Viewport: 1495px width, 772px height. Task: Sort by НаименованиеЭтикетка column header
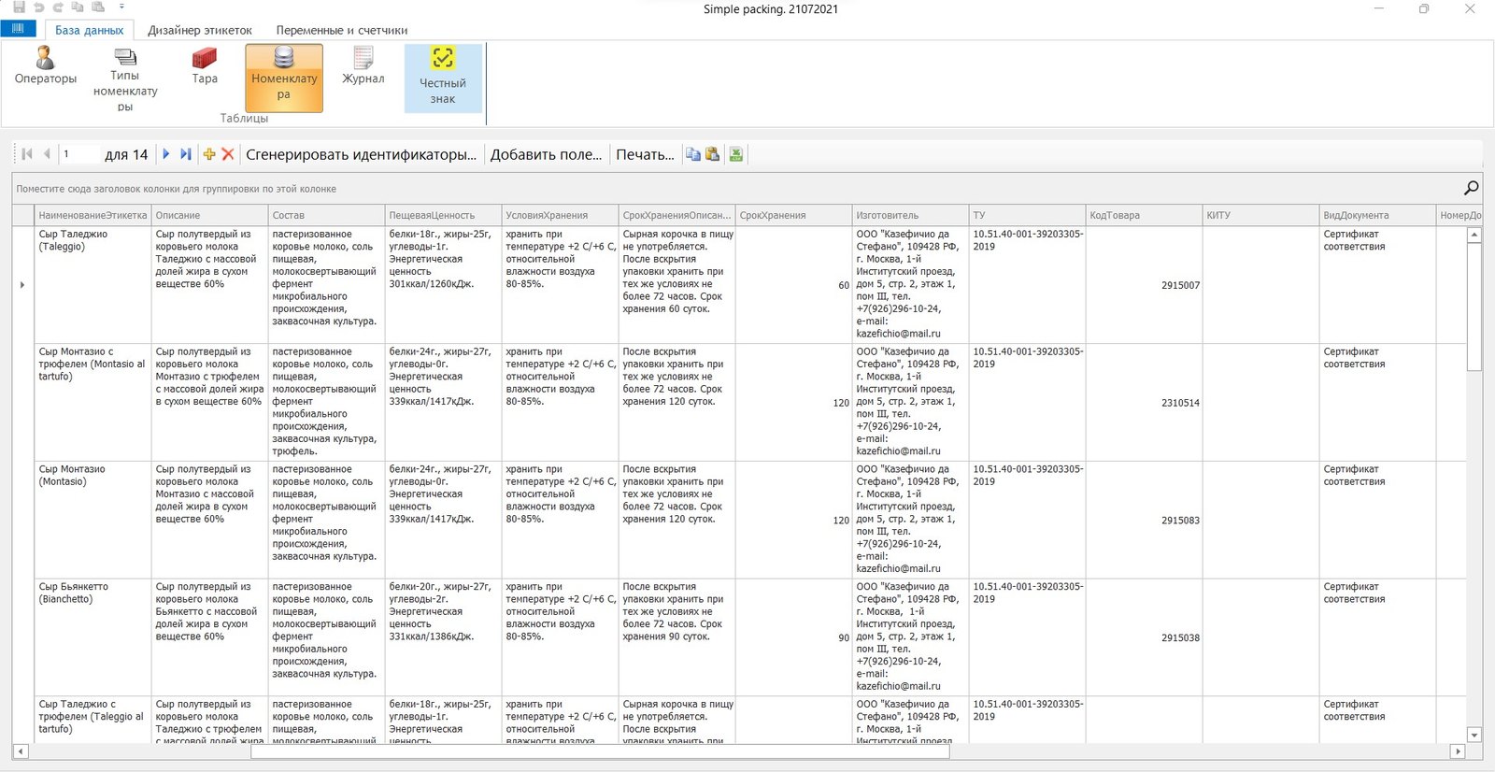click(x=93, y=215)
